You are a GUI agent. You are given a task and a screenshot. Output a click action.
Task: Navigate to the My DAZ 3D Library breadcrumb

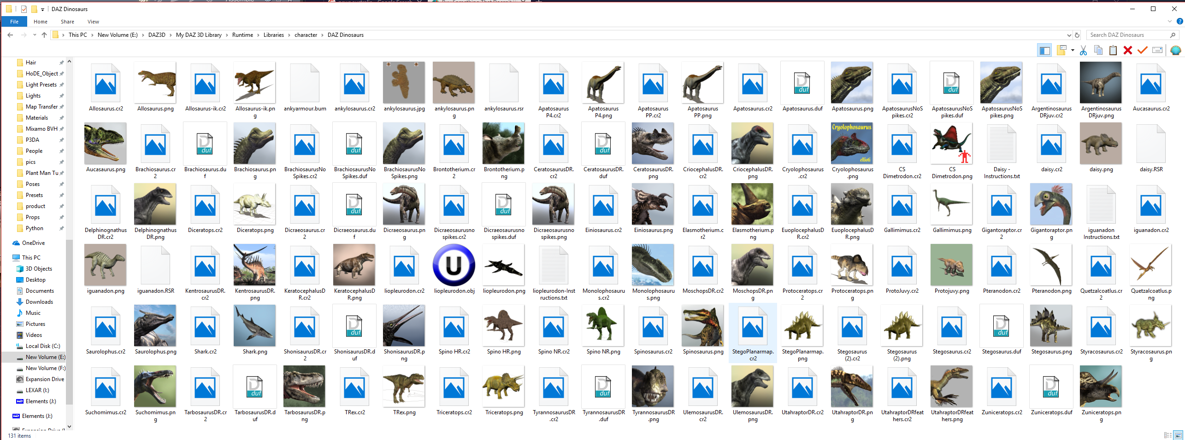pos(199,35)
